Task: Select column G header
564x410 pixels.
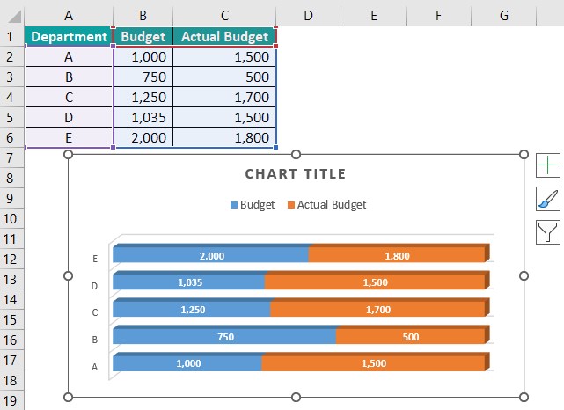Action: [503, 16]
